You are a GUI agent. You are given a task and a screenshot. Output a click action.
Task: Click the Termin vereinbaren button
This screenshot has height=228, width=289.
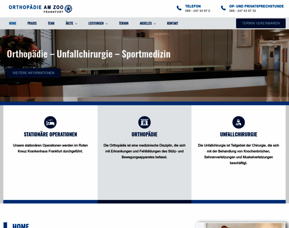coord(261,23)
